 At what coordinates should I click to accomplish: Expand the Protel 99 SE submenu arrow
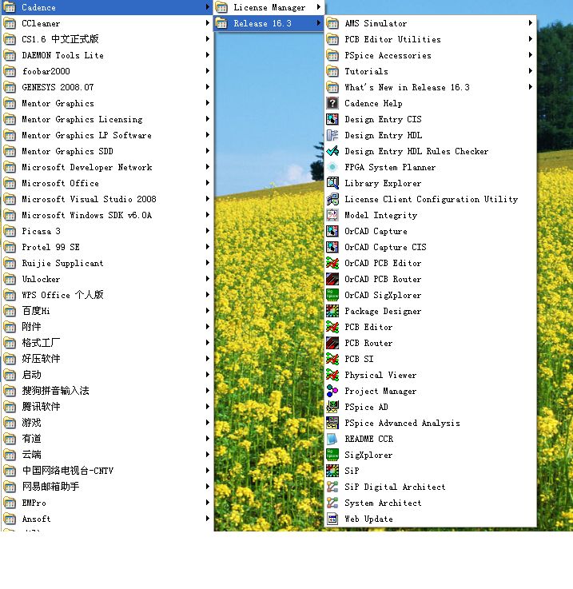click(x=208, y=247)
